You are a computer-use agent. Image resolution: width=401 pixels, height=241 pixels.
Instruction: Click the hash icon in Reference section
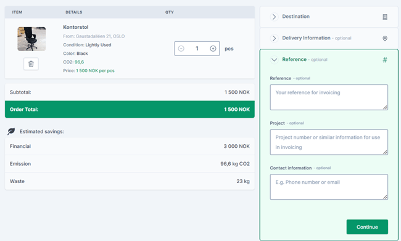pos(384,60)
